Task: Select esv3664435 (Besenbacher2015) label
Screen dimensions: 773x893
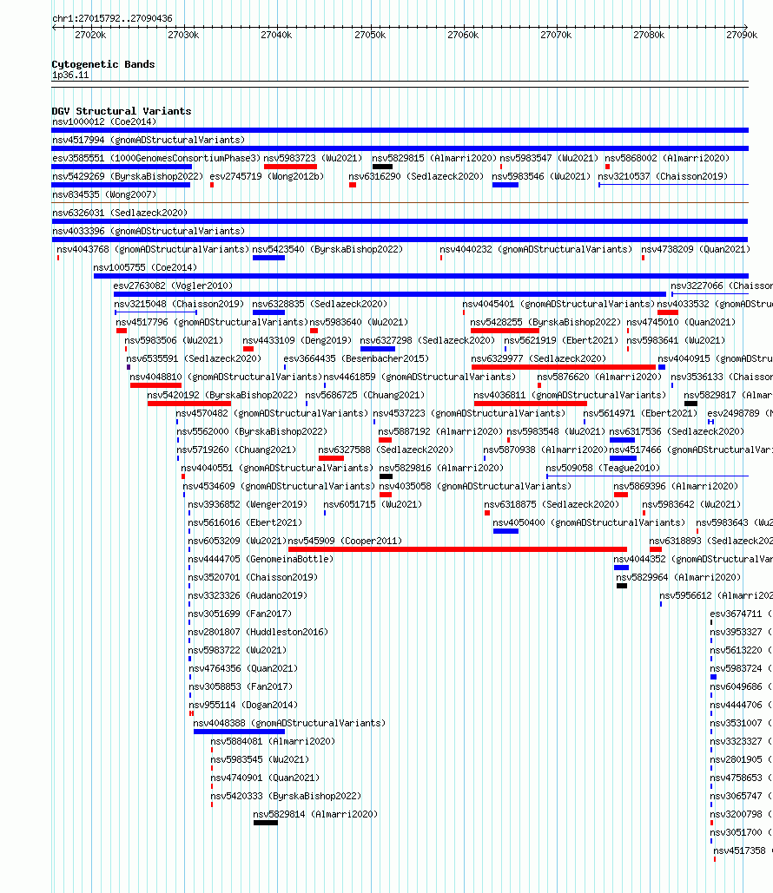Action: [356, 358]
